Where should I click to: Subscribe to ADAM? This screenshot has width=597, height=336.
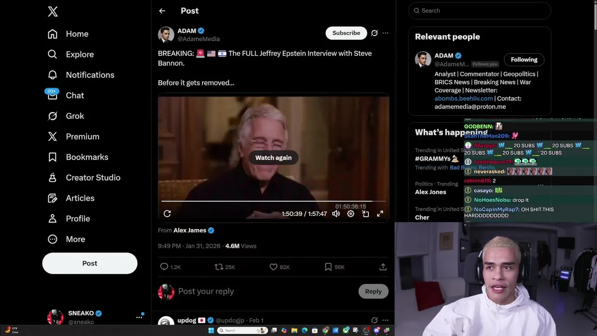pos(346,33)
